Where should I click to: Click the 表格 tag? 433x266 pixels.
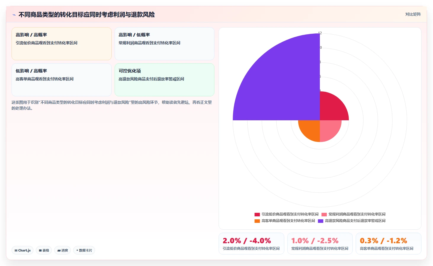click(x=44, y=250)
